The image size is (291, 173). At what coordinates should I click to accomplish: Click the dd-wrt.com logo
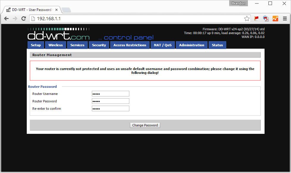[x=59, y=34]
